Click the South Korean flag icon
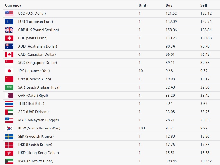Image resolution: width=220 pixels, height=165 pixels. pyautogui.click(x=9, y=128)
